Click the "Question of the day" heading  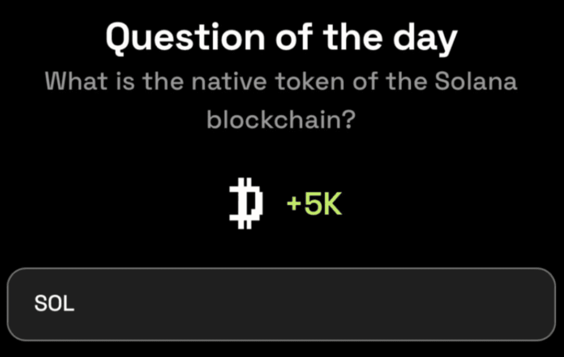pos(281,38)
